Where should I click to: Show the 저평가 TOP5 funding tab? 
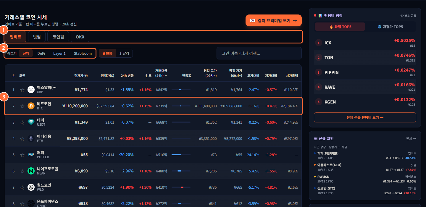click(390, 27)
